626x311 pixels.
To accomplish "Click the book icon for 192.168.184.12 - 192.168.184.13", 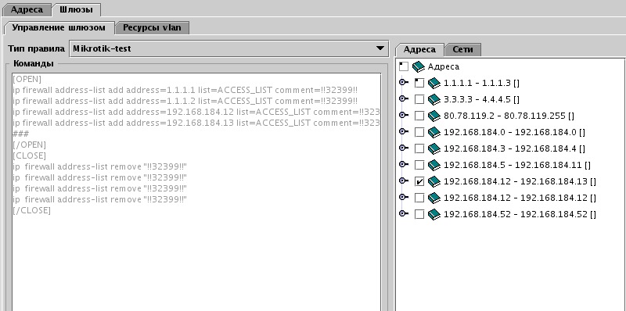I will (x=434, y=181).
